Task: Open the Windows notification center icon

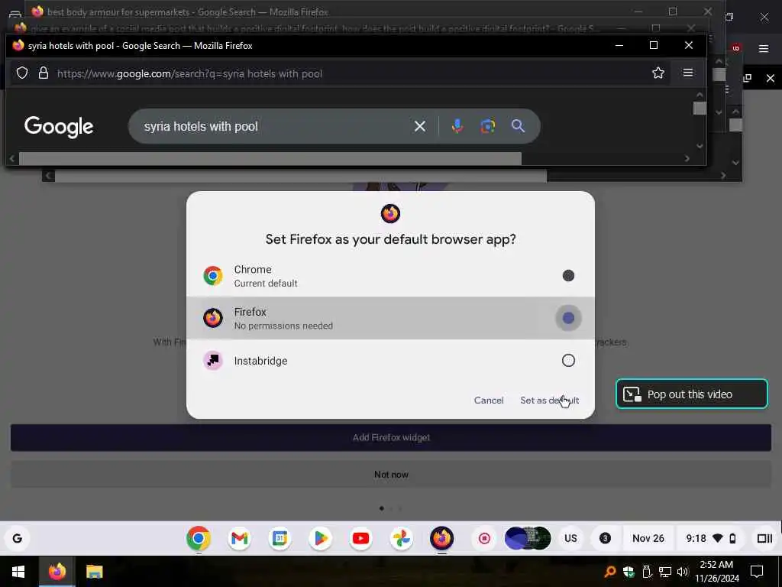Action: 757,572
